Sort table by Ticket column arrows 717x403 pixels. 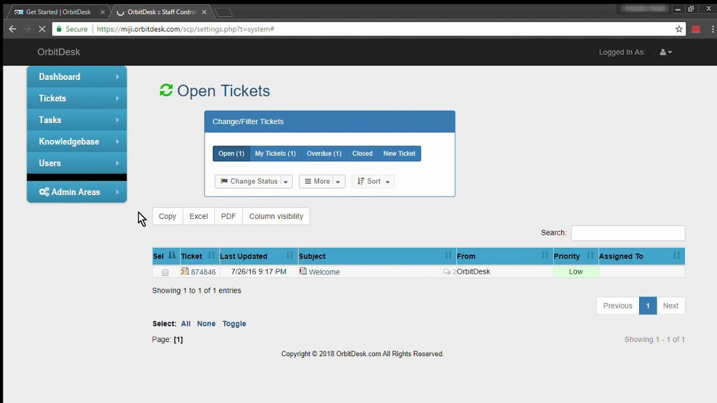(x=211, y=256)
